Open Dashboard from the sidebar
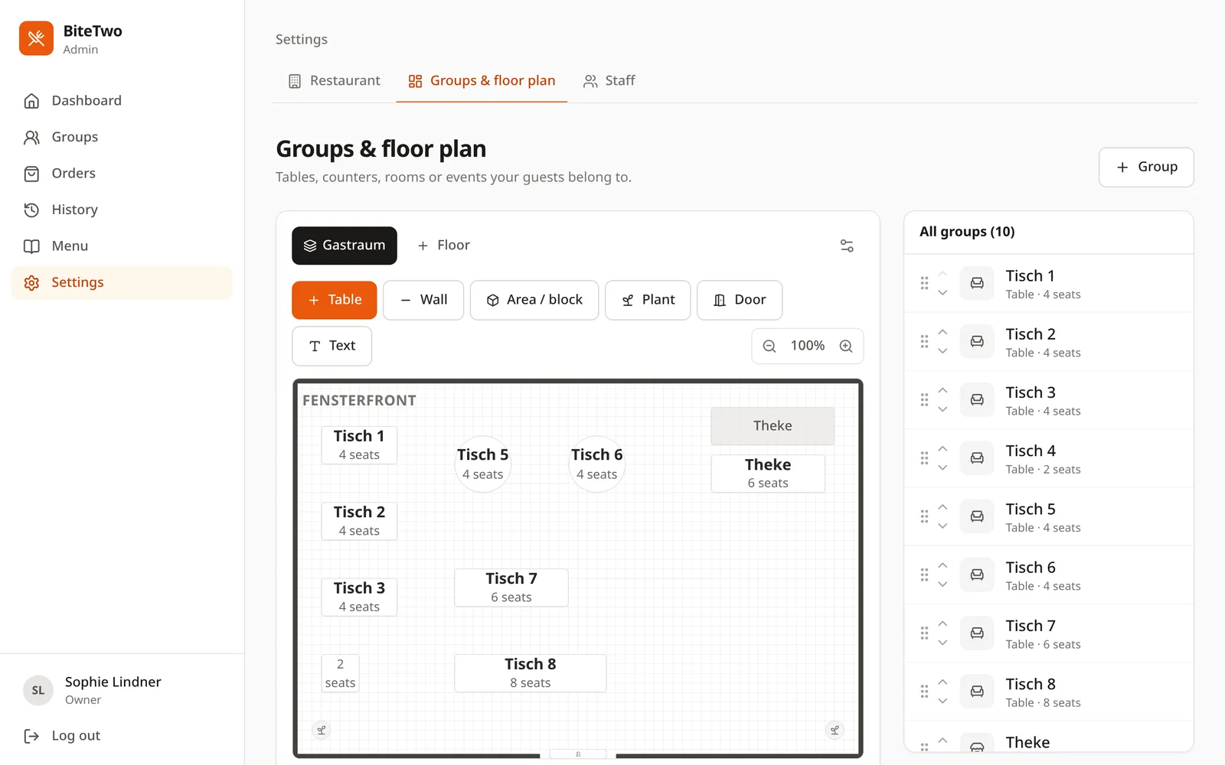Viewport: 1225px width, 765px height. (122, 101)
